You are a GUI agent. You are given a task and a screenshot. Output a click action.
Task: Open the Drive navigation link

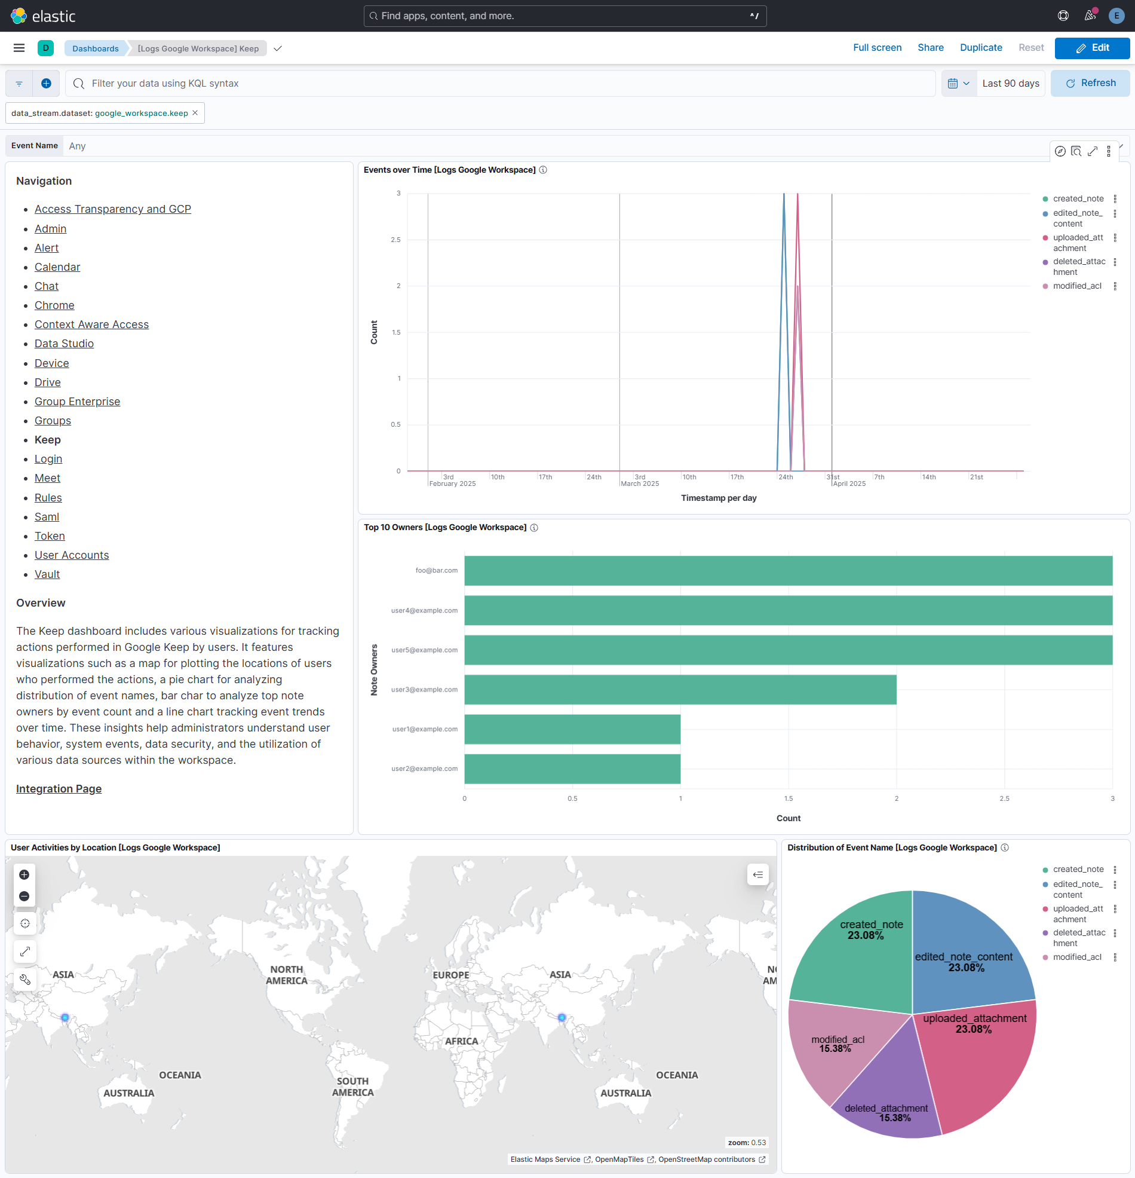click(x=47, y=383)
